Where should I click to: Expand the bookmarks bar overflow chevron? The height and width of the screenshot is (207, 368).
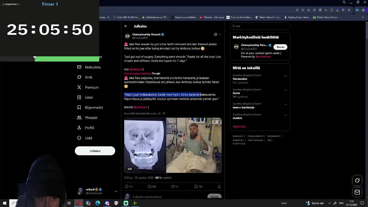pos(363,17)
